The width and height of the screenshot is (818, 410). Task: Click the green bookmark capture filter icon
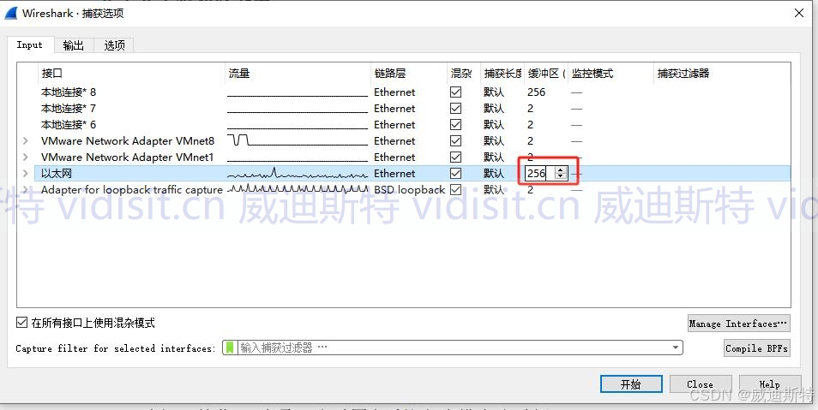[x=230, y=348]
